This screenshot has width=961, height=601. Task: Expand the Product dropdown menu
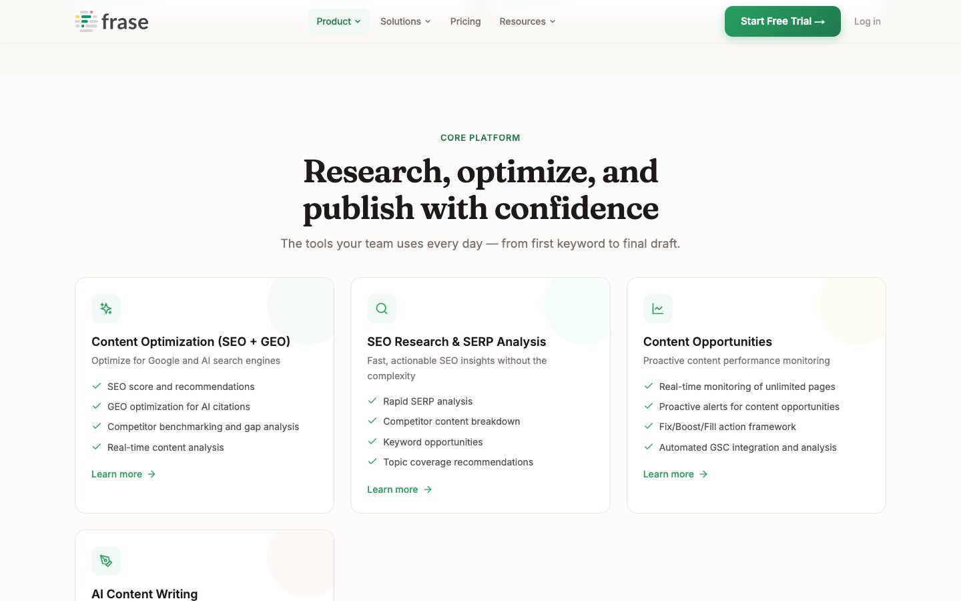pos(338,21)
